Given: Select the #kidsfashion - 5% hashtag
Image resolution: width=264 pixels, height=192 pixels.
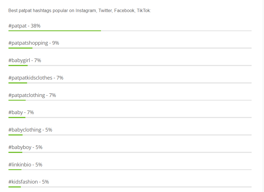Looking at the screenshot, I should tap(28, 182).
